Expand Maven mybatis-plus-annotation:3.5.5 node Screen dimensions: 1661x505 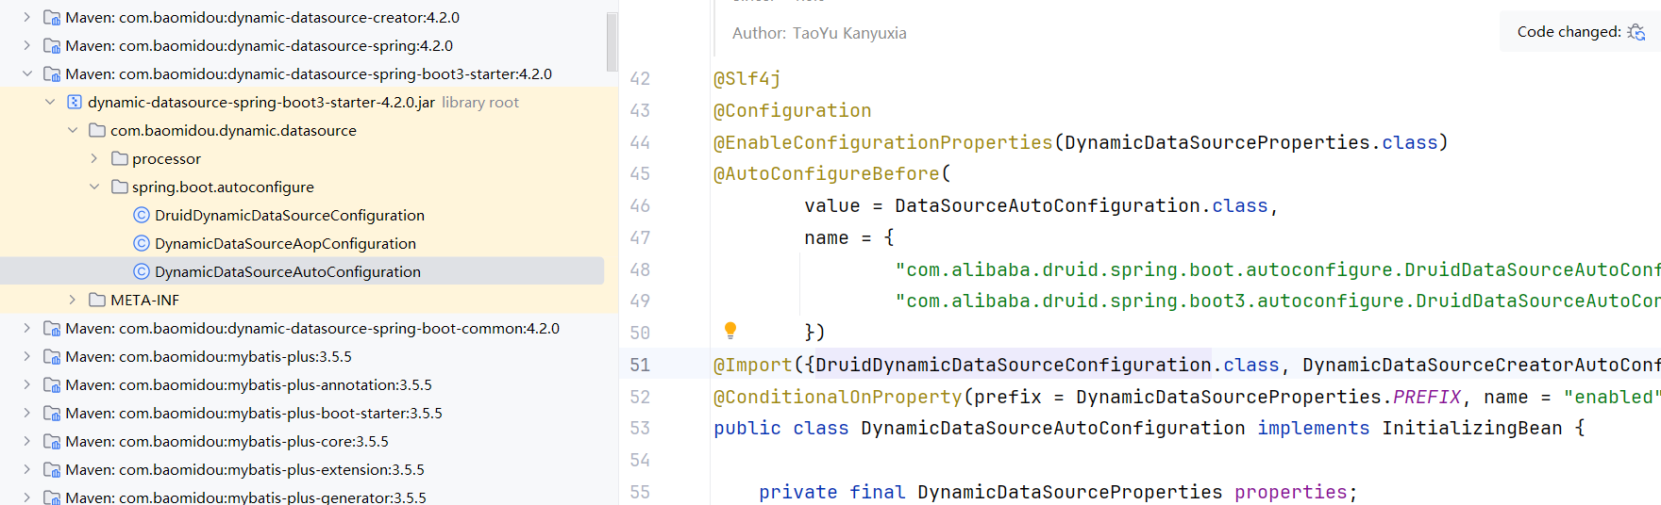point(26,384)
